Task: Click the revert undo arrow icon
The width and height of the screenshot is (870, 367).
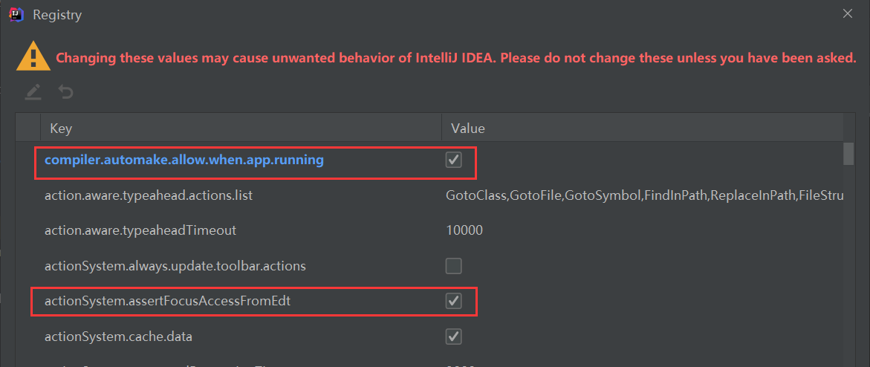Action: click(x=66, y=92)
